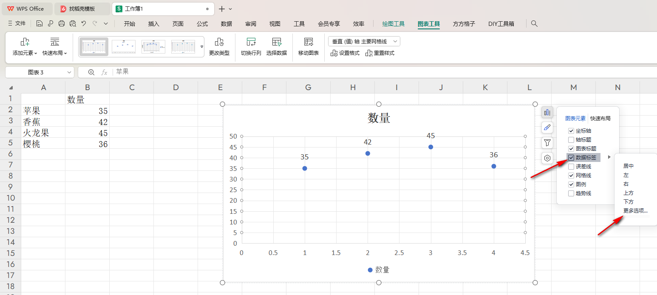Open the search magnifier in ribbon tabs
The width and height of the screenshot is (657, 295).
[534, 24]
